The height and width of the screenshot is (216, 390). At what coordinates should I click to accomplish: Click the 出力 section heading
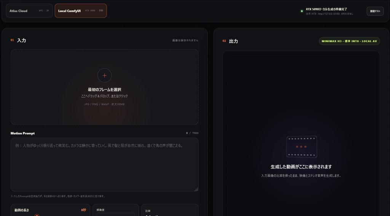coord(233,41)
